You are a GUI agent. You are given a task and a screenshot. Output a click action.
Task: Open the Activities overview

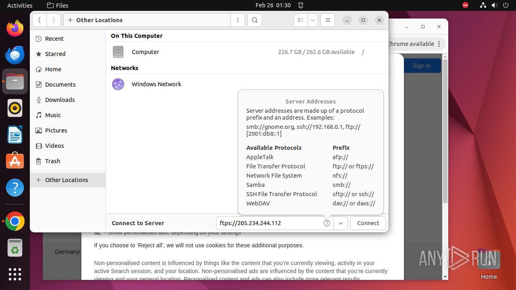coord(20,5)
